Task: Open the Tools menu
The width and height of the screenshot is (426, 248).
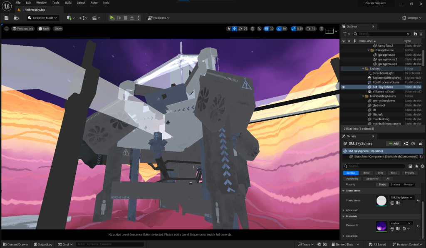Action: (x=56, y=3)
